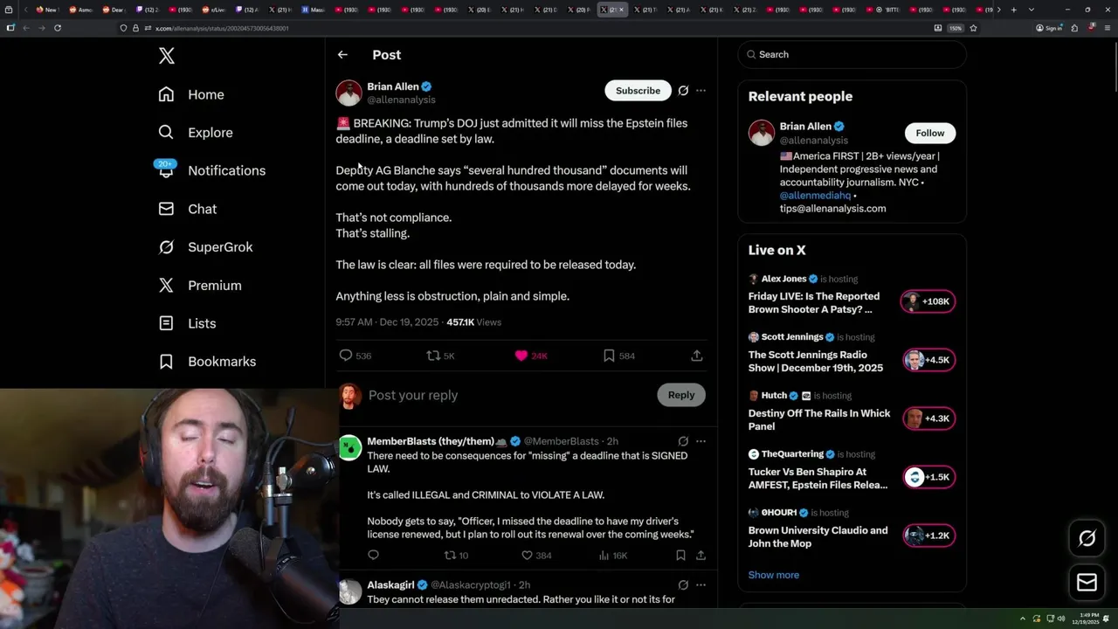Repost MemberBlasts comment showing 10

(x=456, y=555)
